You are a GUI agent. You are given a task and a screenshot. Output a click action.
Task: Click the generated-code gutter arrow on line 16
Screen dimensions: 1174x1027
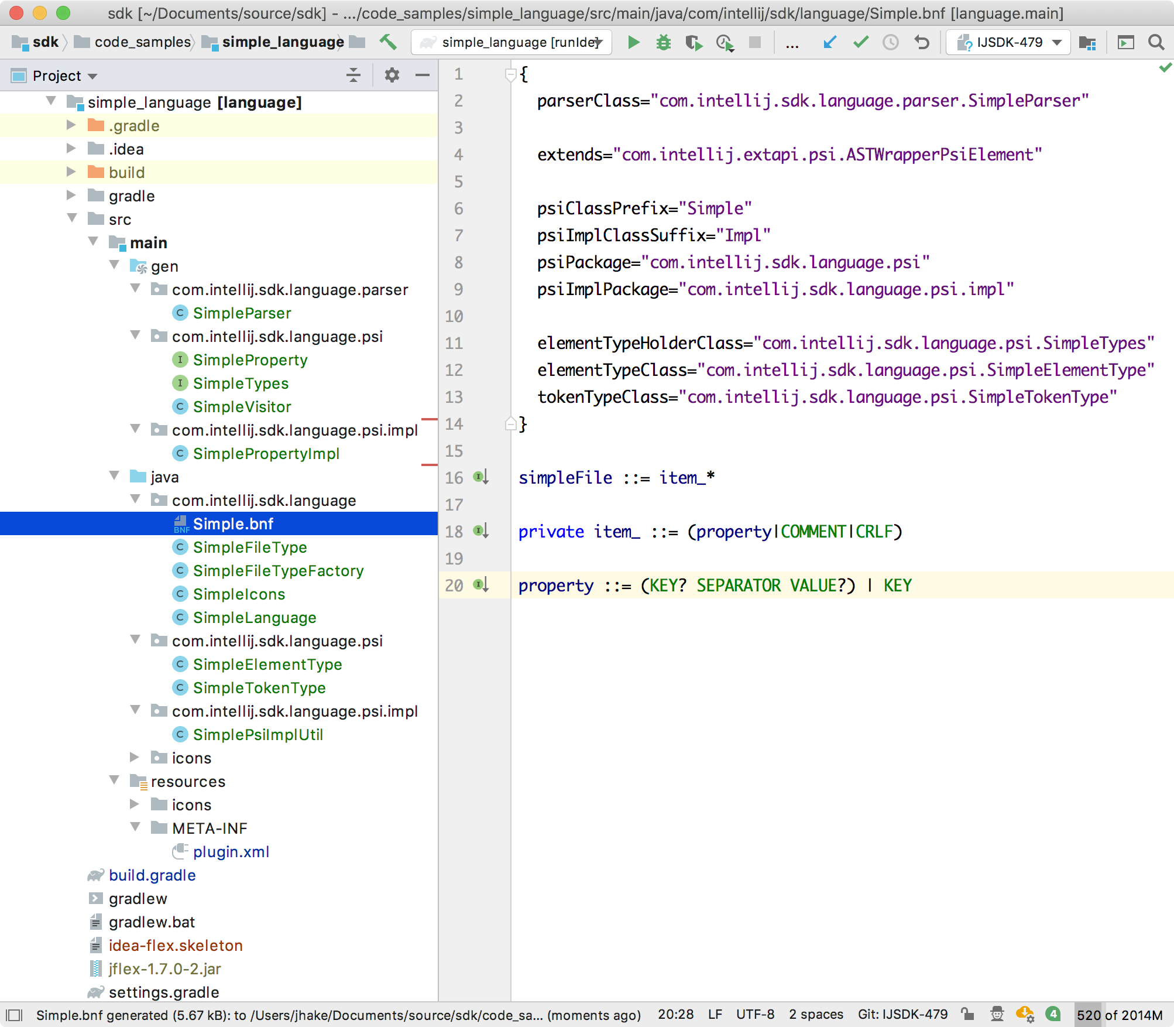[x=481, y=478]
